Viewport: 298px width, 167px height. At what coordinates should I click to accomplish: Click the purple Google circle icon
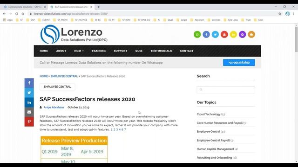coord(242,34)
